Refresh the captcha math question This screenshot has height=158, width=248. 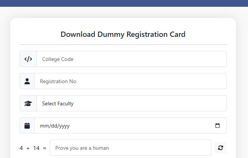[221, 148]
